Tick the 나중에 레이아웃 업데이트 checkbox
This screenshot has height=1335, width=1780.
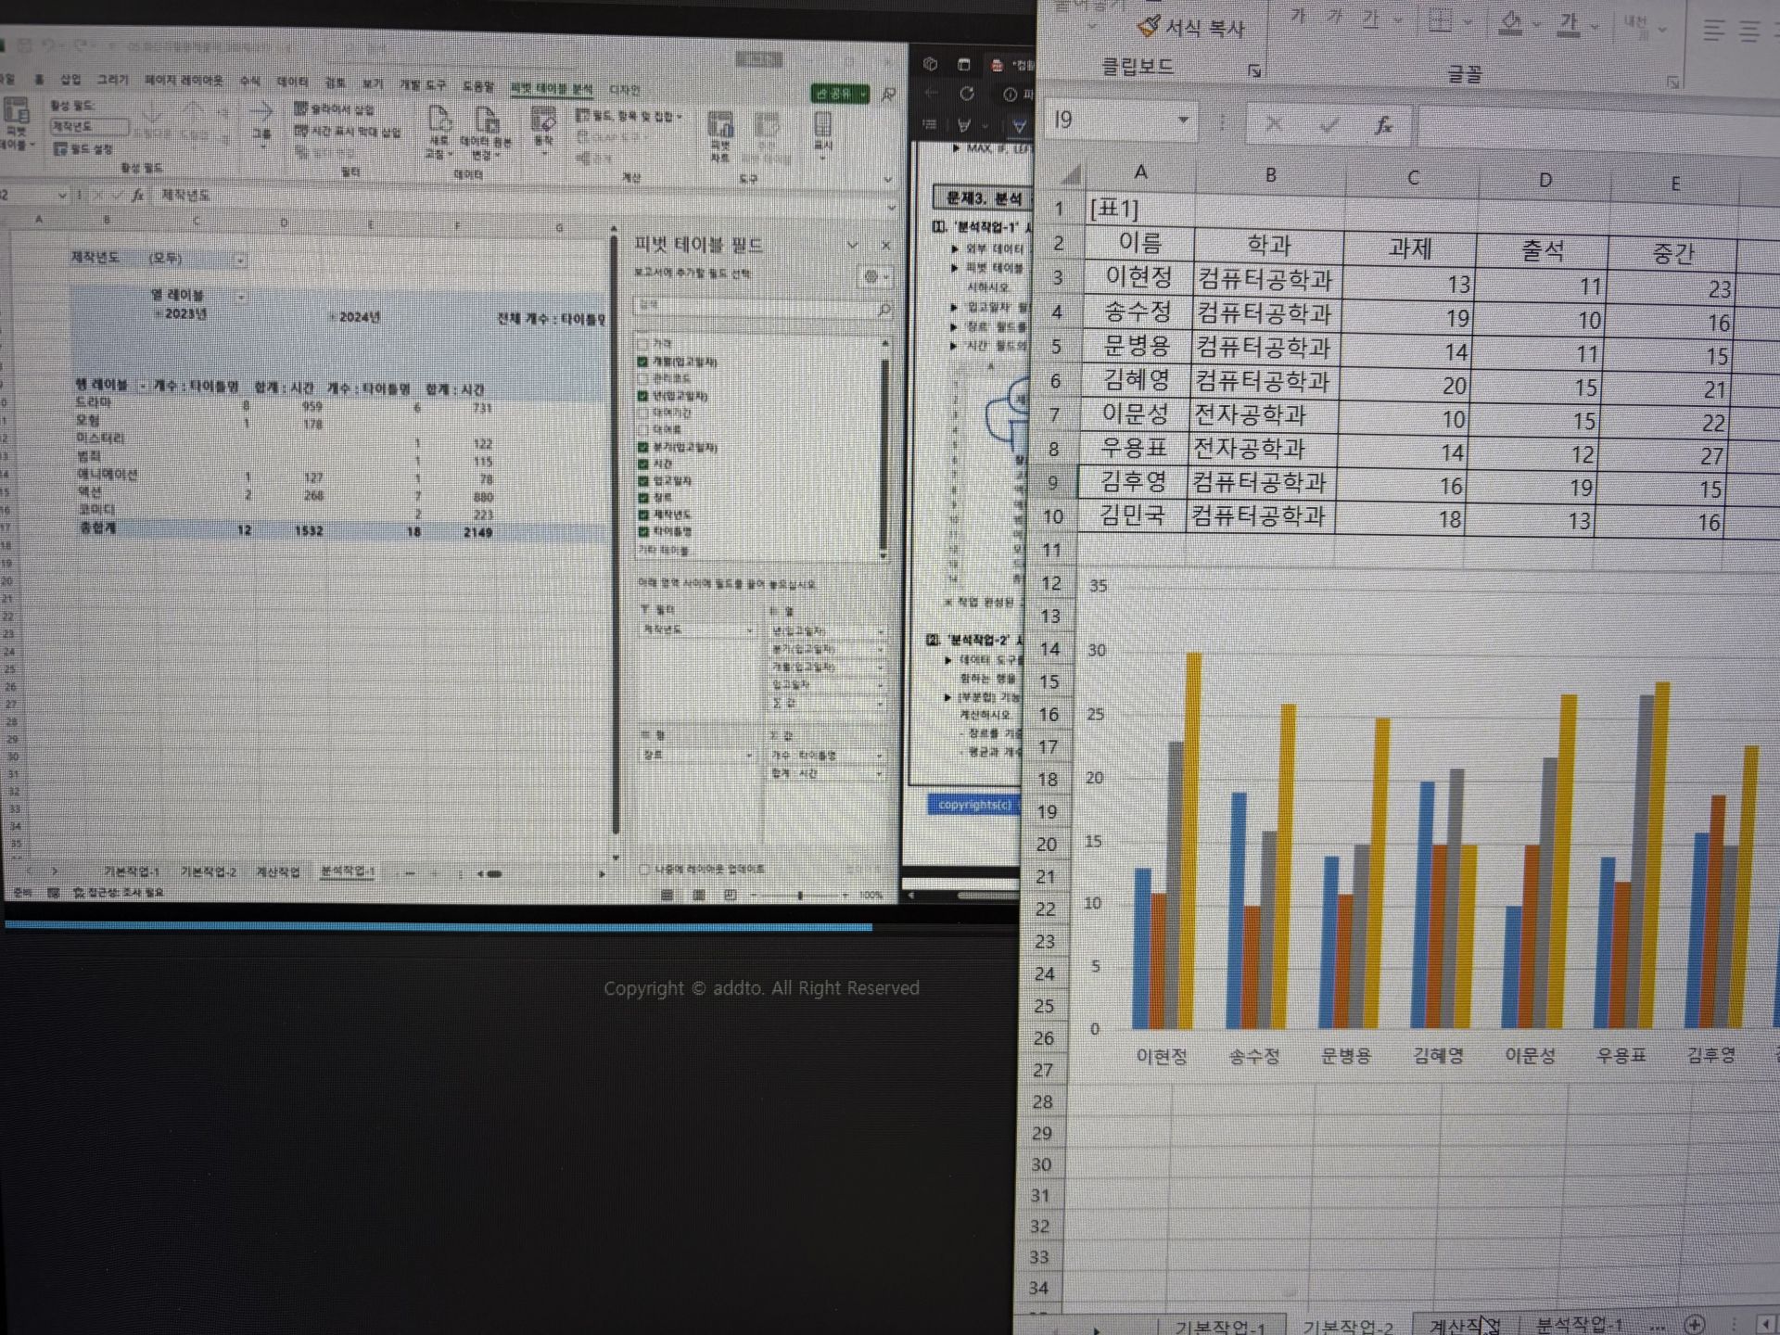[644, 870]
